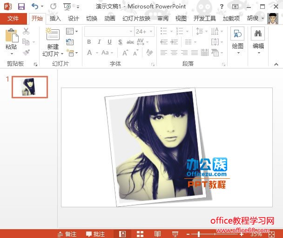Toggle Bold formatting

(89, 42)
